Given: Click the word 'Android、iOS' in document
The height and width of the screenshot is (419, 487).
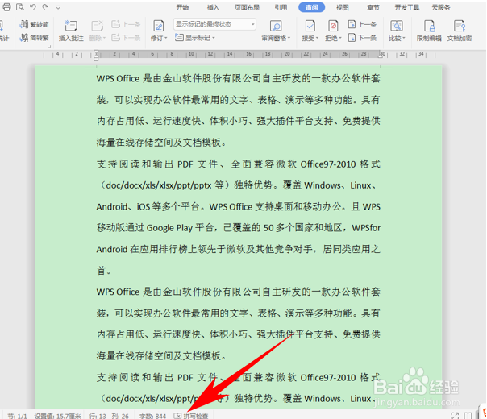Looking at the screenshot, I should click(x=123, y=207).
